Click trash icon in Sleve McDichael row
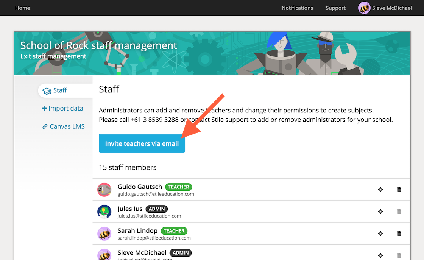This screenshot has width=424, height=260. point(399,255)
